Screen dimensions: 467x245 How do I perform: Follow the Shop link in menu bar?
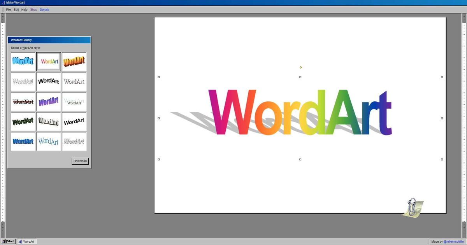[33, 9]
